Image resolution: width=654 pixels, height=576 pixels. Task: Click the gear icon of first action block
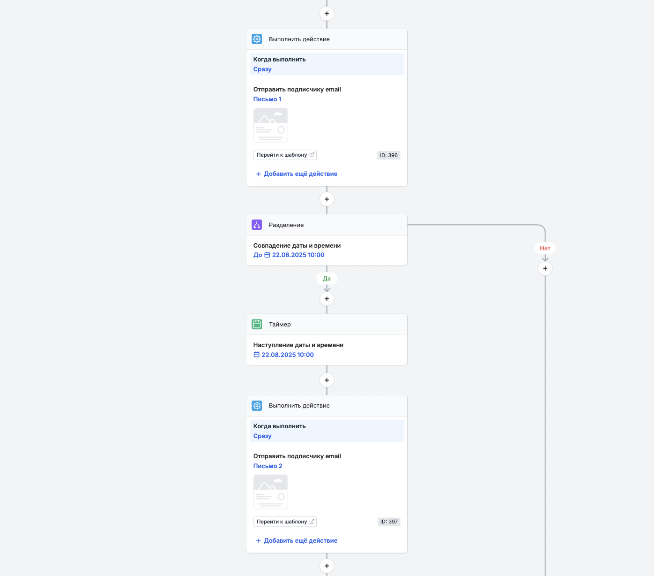pos(257,39)
